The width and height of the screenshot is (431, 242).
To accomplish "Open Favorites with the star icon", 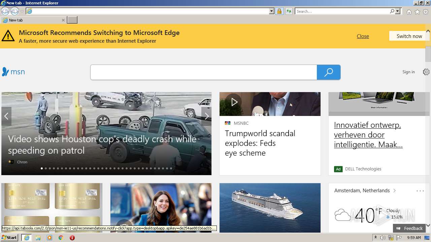I will (x=417, y=12).
